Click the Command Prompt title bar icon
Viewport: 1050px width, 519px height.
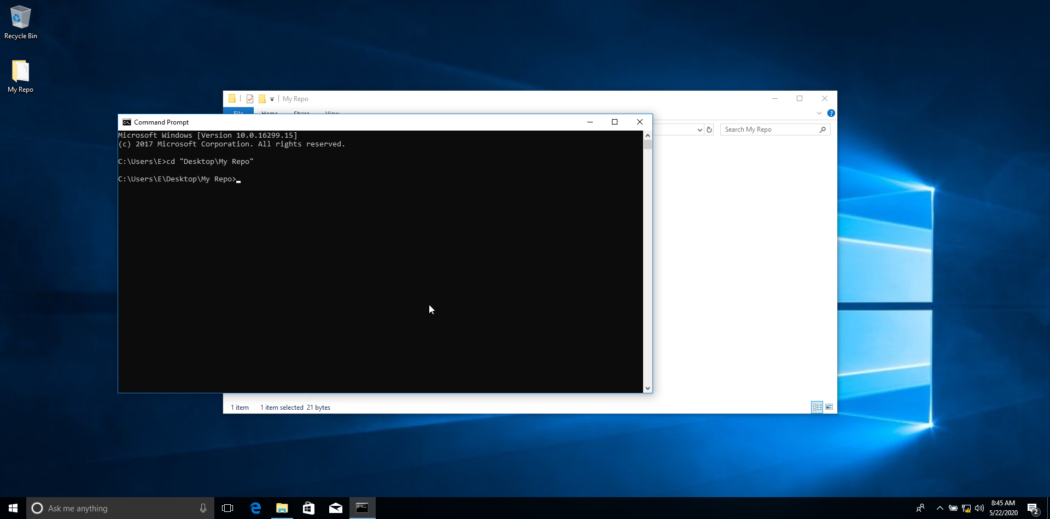click(x=127, y=122)
